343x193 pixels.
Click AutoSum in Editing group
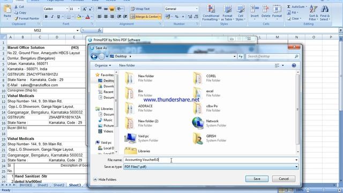297,7
